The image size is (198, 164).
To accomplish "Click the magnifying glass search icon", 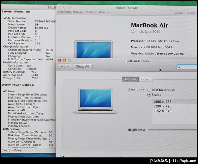I will pos(179,67).
